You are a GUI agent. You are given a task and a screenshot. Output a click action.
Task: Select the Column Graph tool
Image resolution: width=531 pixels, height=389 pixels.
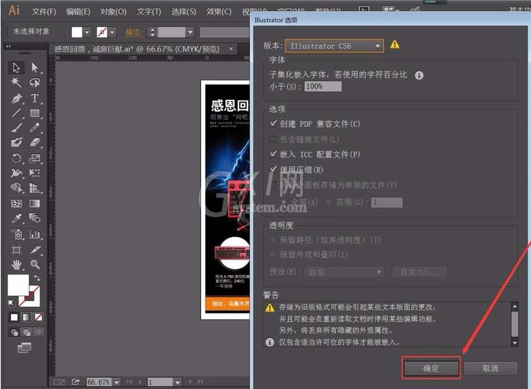(35, 234)
